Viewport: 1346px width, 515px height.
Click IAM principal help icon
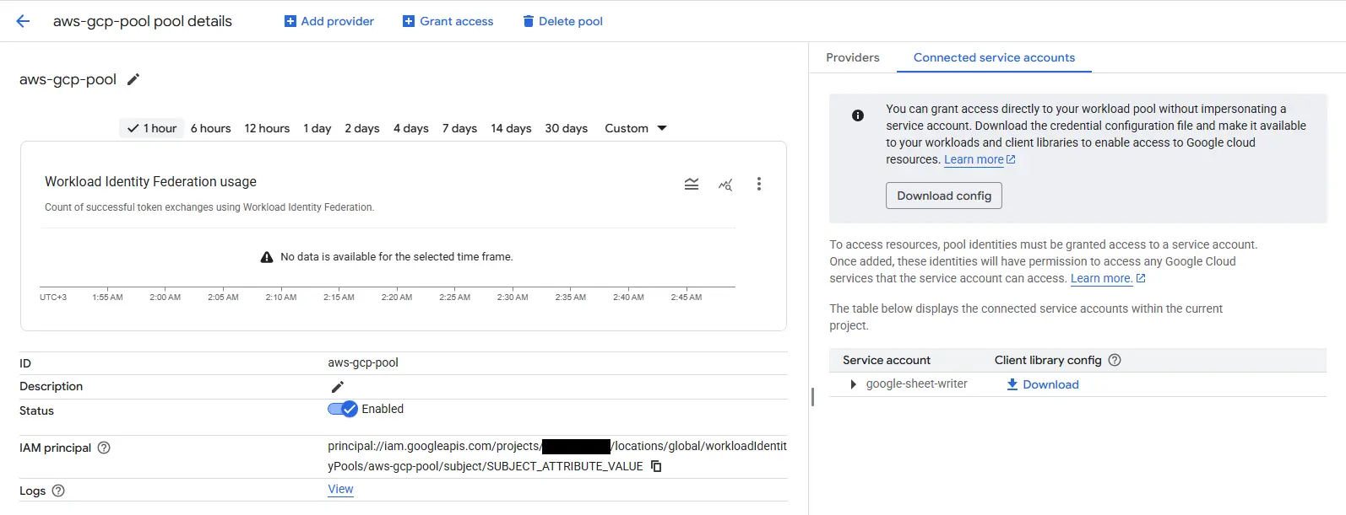pyautogui.click(x=104, y=448)
